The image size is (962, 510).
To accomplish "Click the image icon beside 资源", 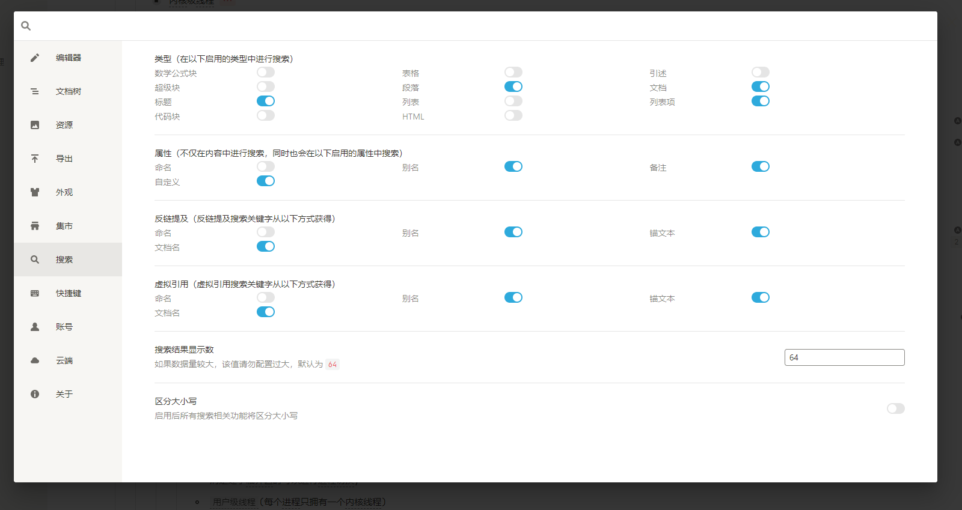I will coord(35,125).
